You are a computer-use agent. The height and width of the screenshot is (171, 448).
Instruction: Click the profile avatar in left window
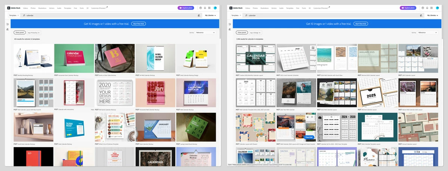pos(215,8)
